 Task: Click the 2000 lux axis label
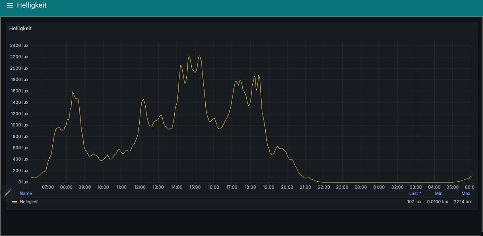19,68
